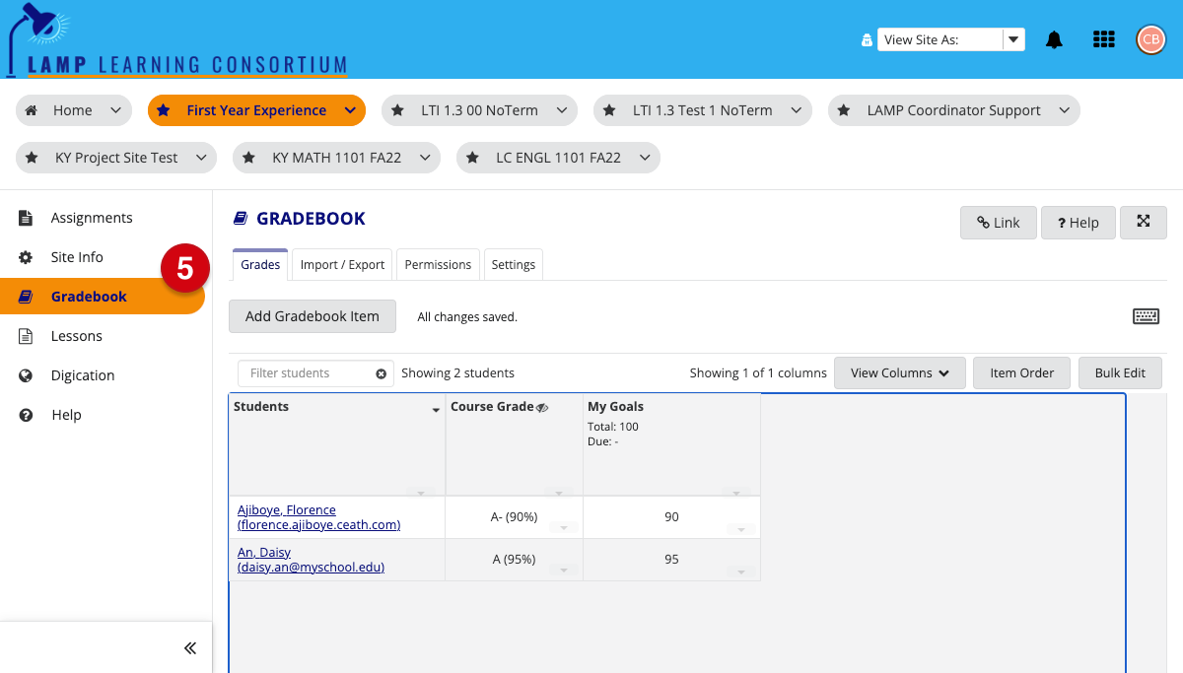Open the View Site As dropdown
The width and height of the screenshot is (1183, 673).
coord(951,39)
